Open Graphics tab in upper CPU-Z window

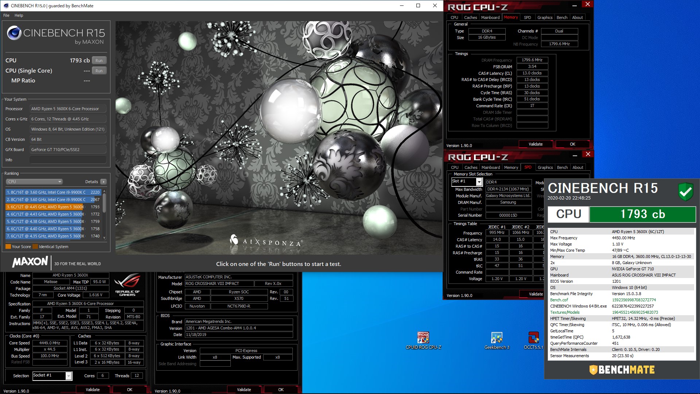pyautogui.click(x=545, y=18)
